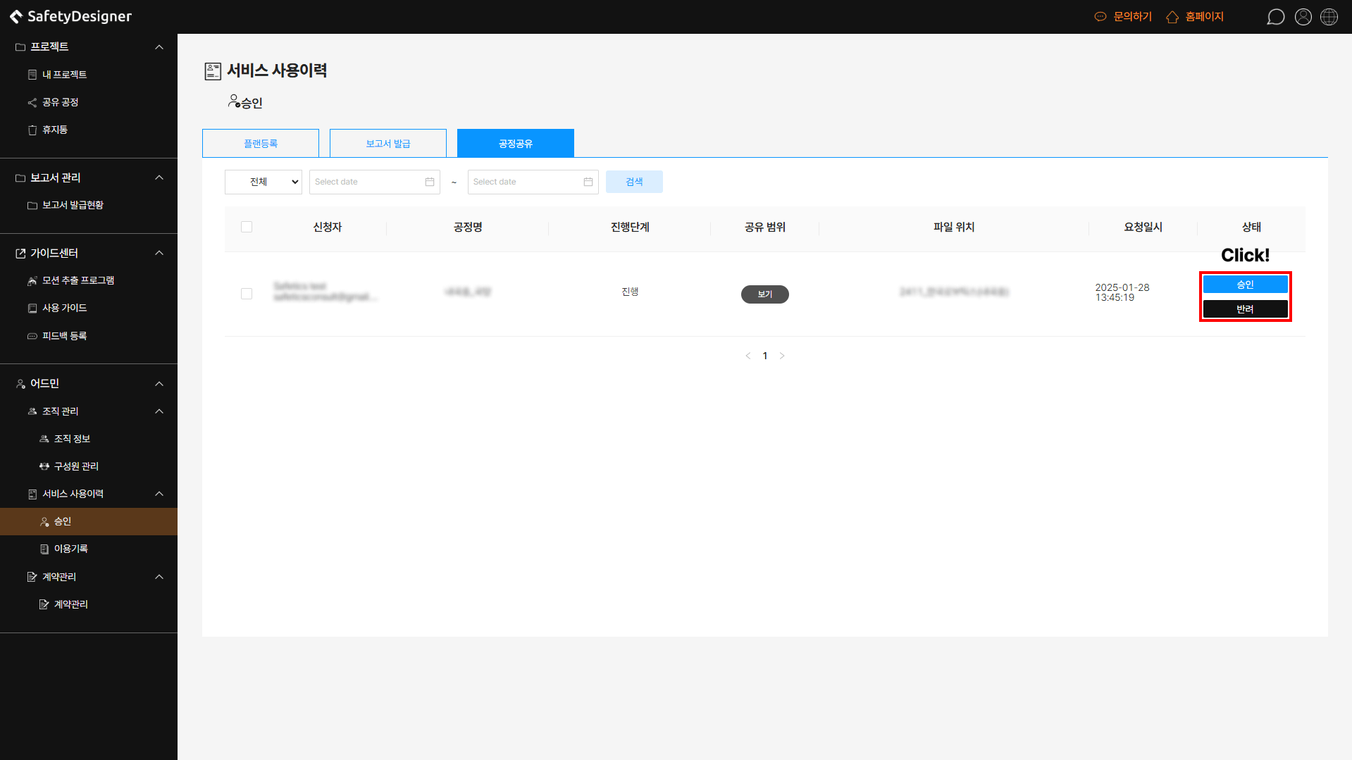Collapse the 조직 관리 chevron
1352x760 pixels.
159,411
